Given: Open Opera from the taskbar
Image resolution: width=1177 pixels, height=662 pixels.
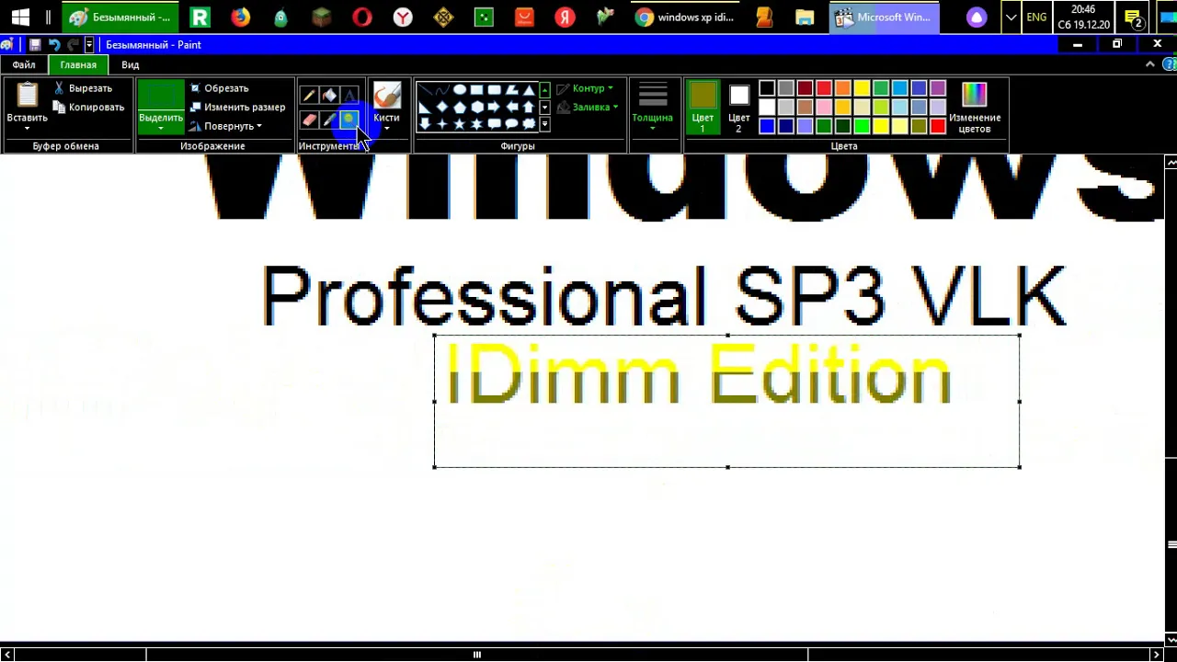Looking at the screenshot, I should click(361, 17).
